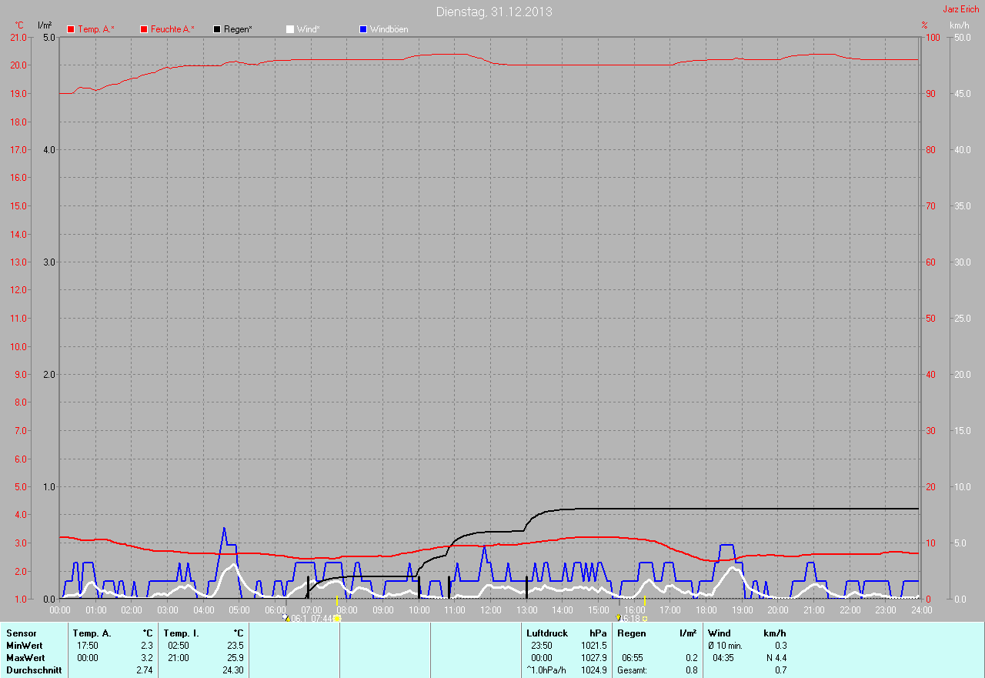This screenshot has height=678, width=985.
Task: Click the rain total value 0.8
Action: click(691, 670)
